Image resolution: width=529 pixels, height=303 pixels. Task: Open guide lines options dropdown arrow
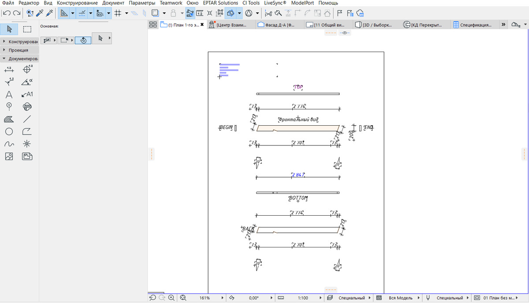72,13
